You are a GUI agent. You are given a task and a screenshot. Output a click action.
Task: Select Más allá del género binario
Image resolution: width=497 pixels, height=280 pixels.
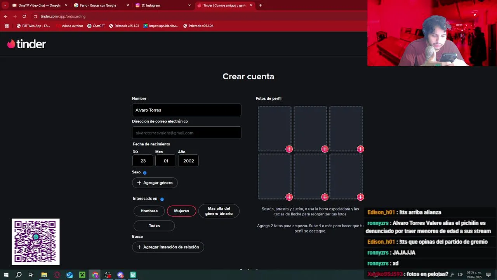point(219,211)
